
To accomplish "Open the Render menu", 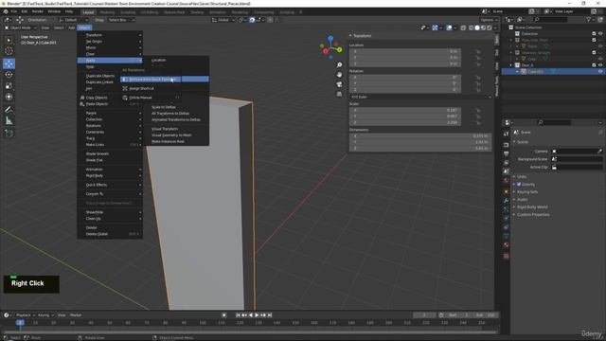I will click(38, 11).
